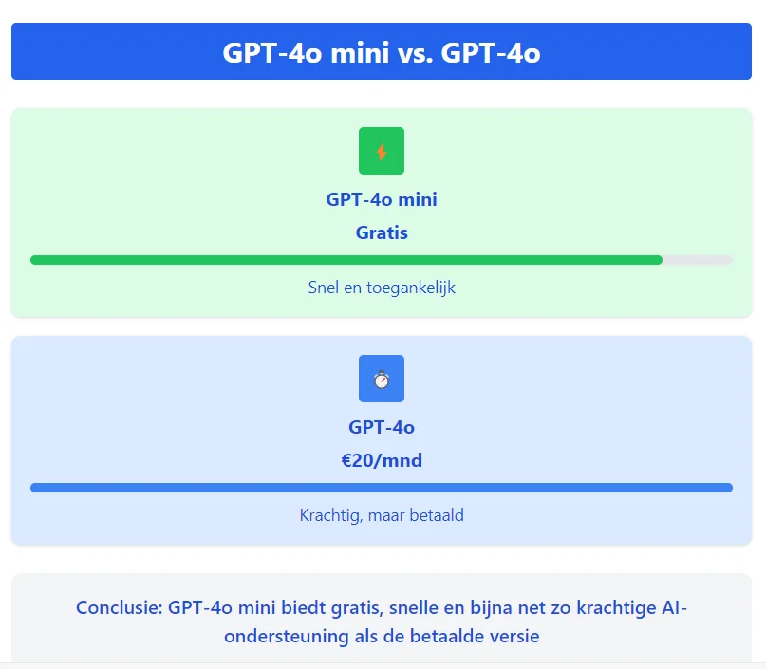The height and width of the screenshot is (669, 766).
Task: Click the lightning bolt icon on green square
Action: (x=381, y=151)
